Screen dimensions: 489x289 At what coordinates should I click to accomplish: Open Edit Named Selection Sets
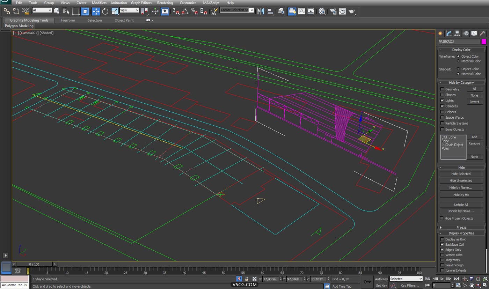(x=214, y=11)
